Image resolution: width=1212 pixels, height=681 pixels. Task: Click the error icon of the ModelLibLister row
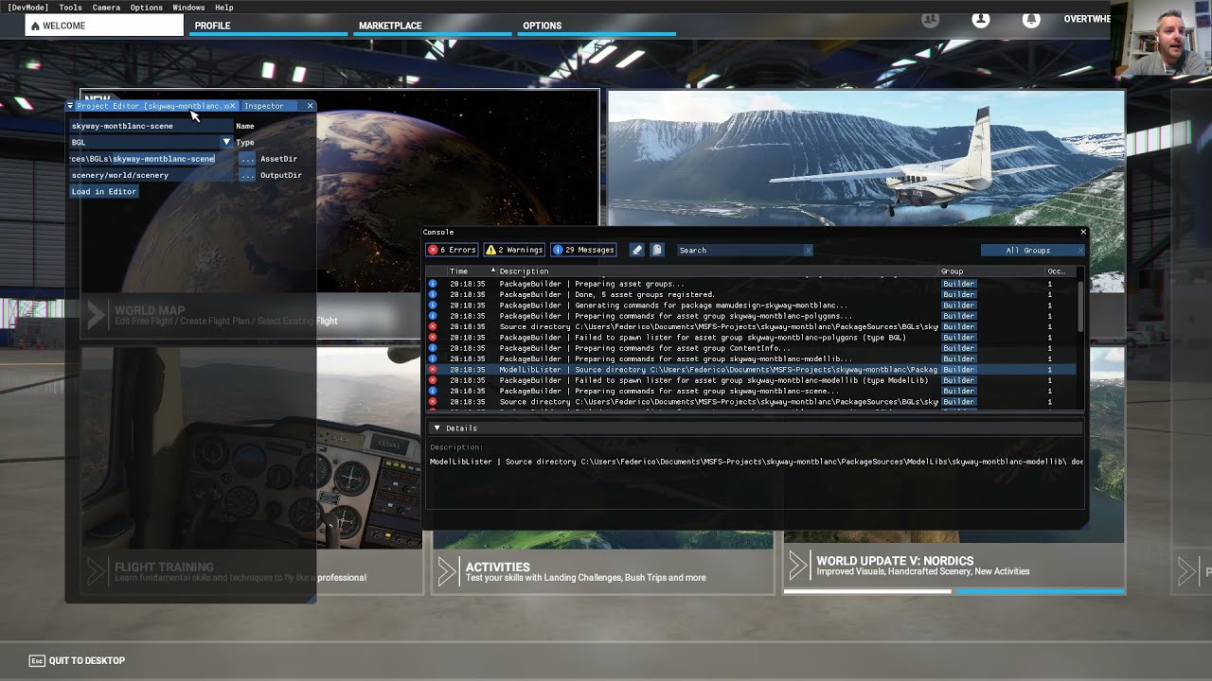click(x=433, y=370)
